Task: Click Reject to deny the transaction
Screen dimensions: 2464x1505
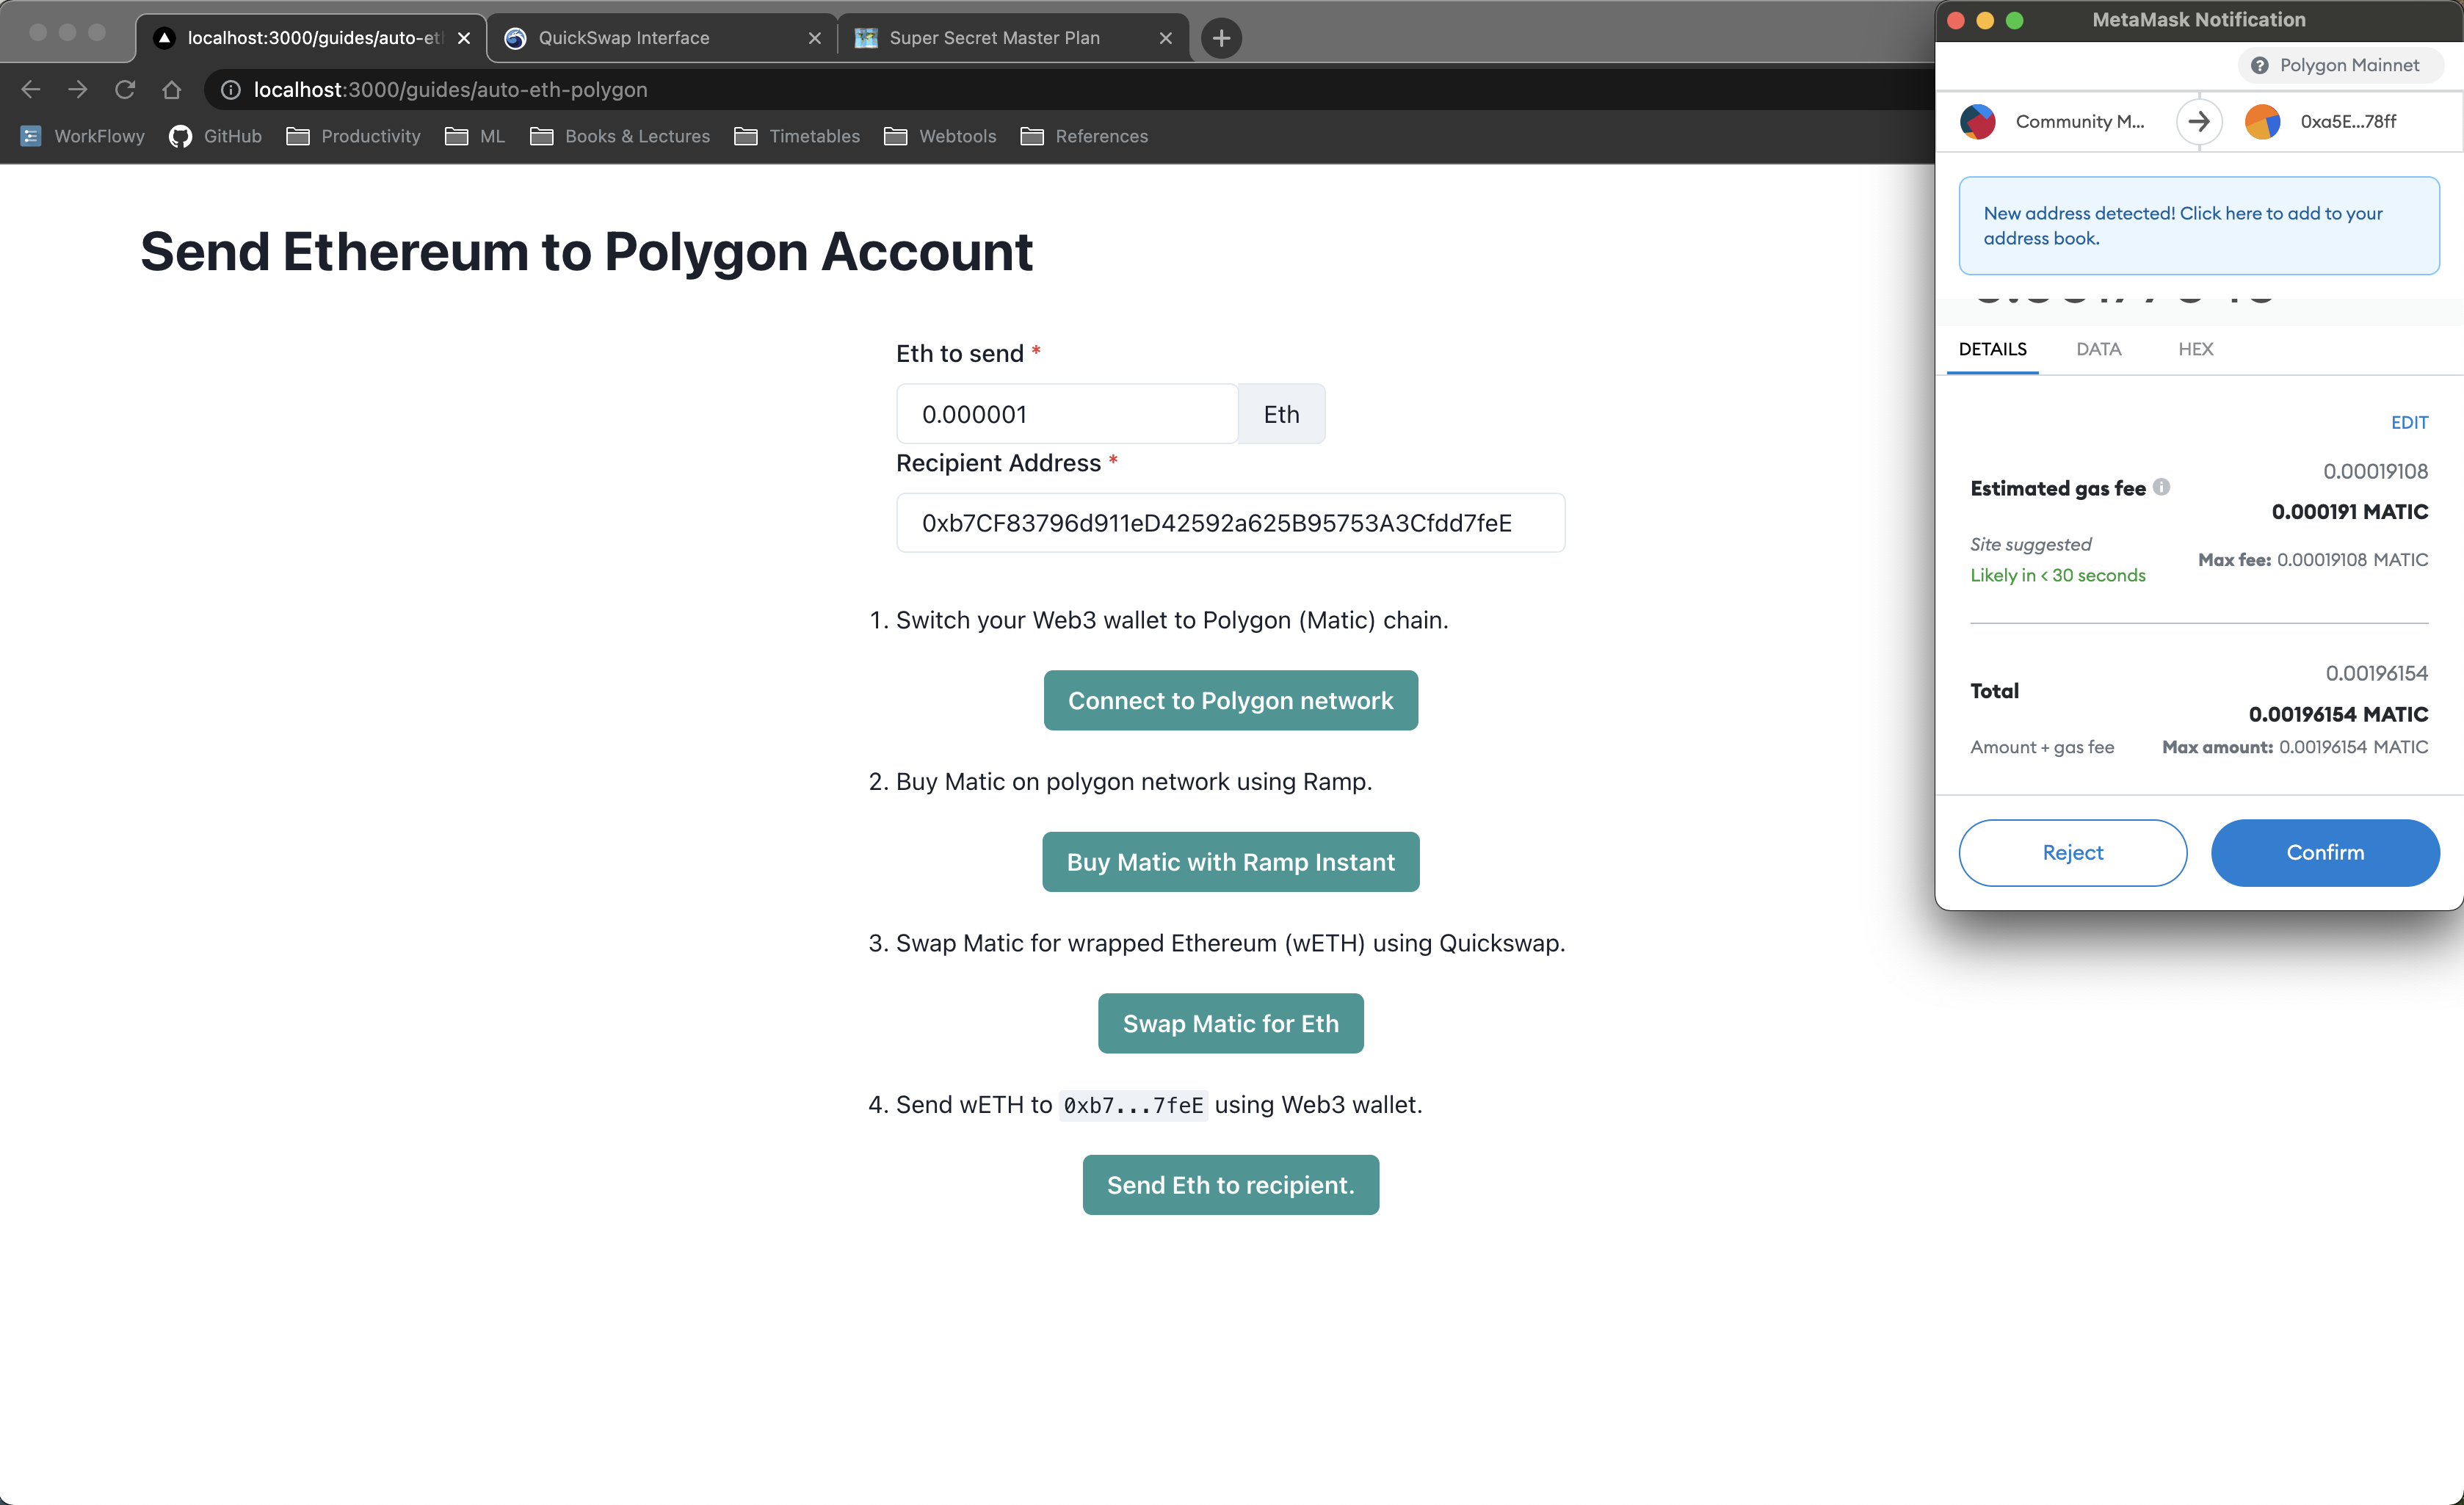Action: pos(2071,852)
